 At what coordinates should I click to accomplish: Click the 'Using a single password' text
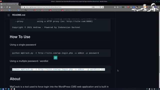pos(23,45)
